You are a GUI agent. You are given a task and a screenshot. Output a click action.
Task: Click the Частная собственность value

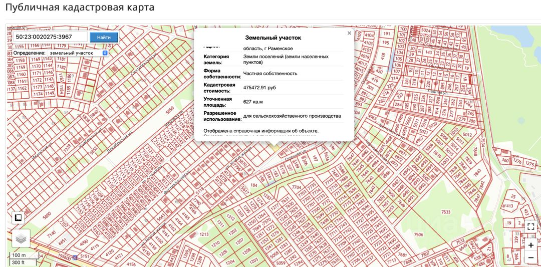pos(270,74)
